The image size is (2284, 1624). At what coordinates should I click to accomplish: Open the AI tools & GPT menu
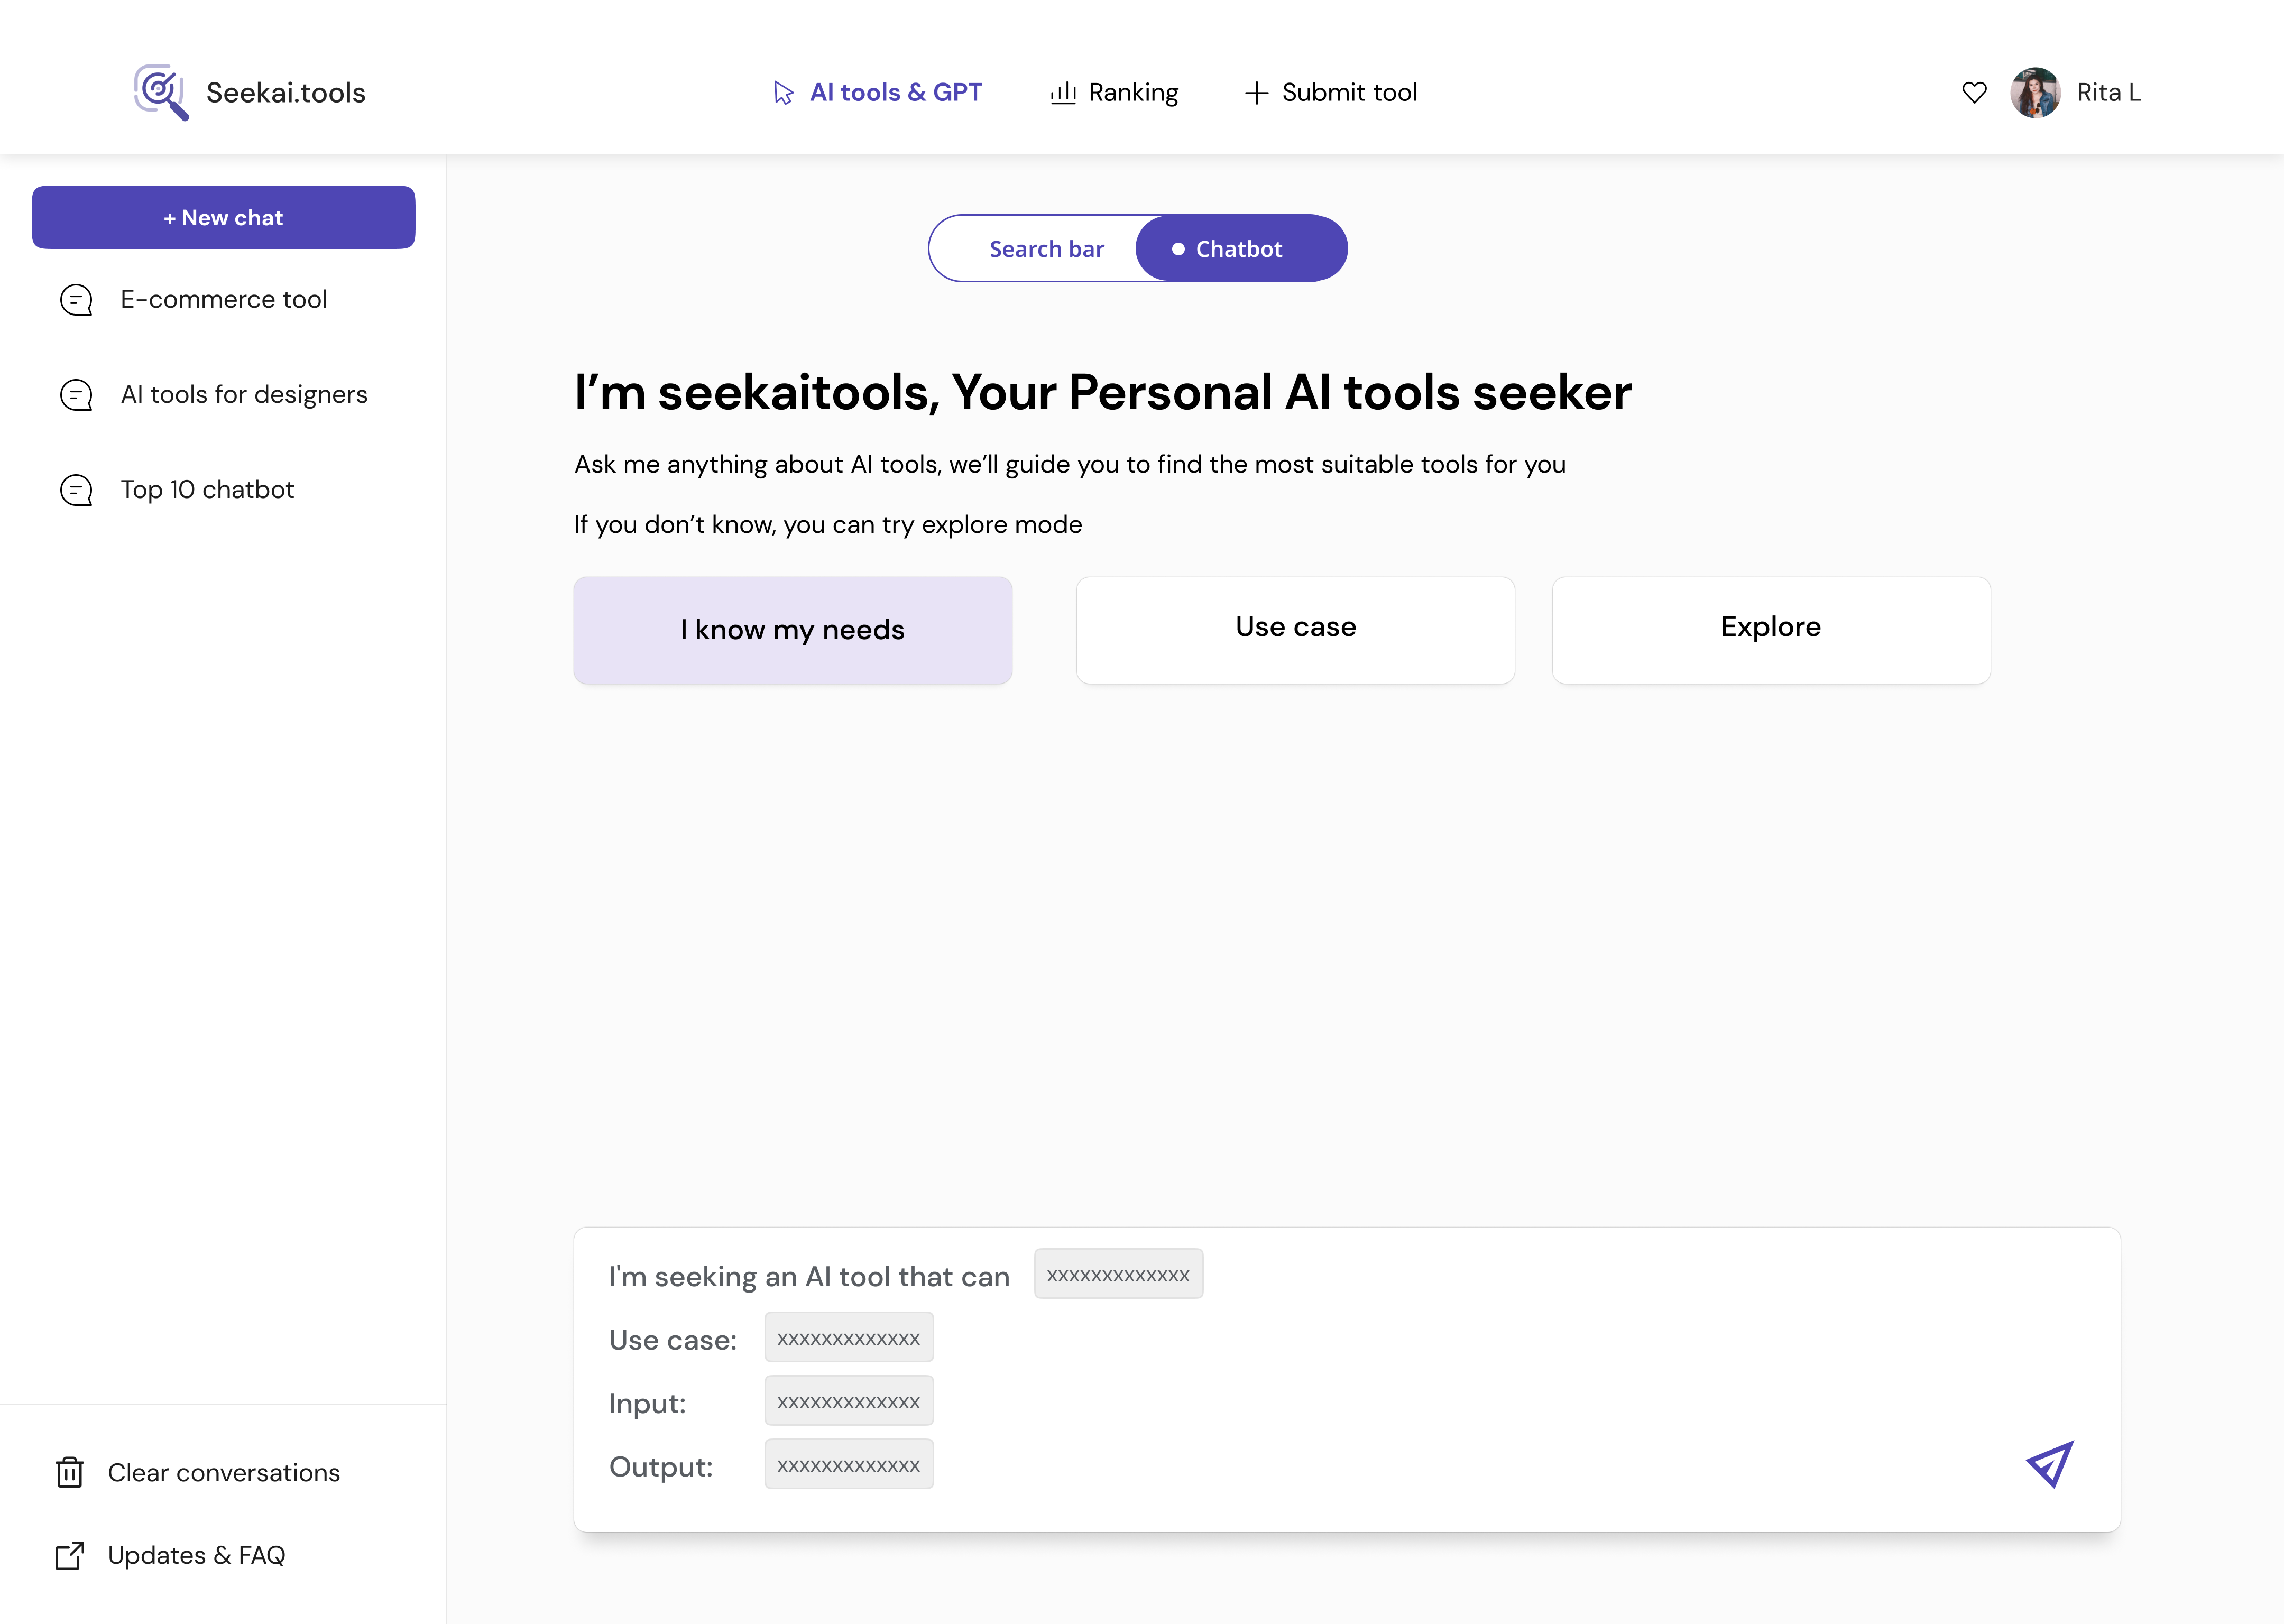click(x=895, y=92)
